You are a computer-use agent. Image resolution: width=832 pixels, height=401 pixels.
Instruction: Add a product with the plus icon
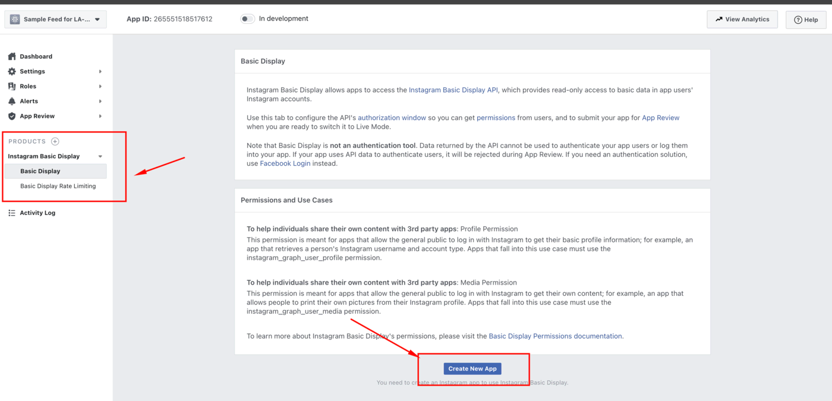(x=55, y=141)
